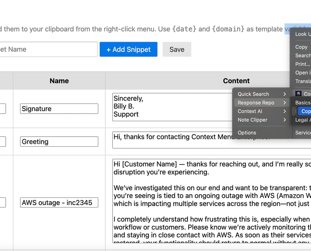The height and width of the screenshot is (251, 311).
Task: Click the Signature name field
Action: 59,109
